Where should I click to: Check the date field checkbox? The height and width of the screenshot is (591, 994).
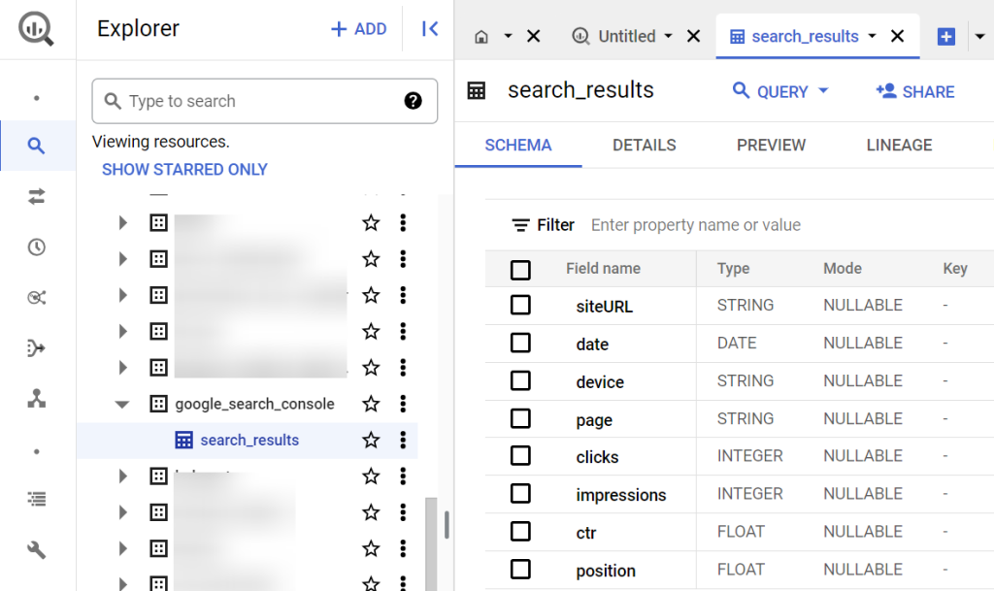[x=520, y=343]
